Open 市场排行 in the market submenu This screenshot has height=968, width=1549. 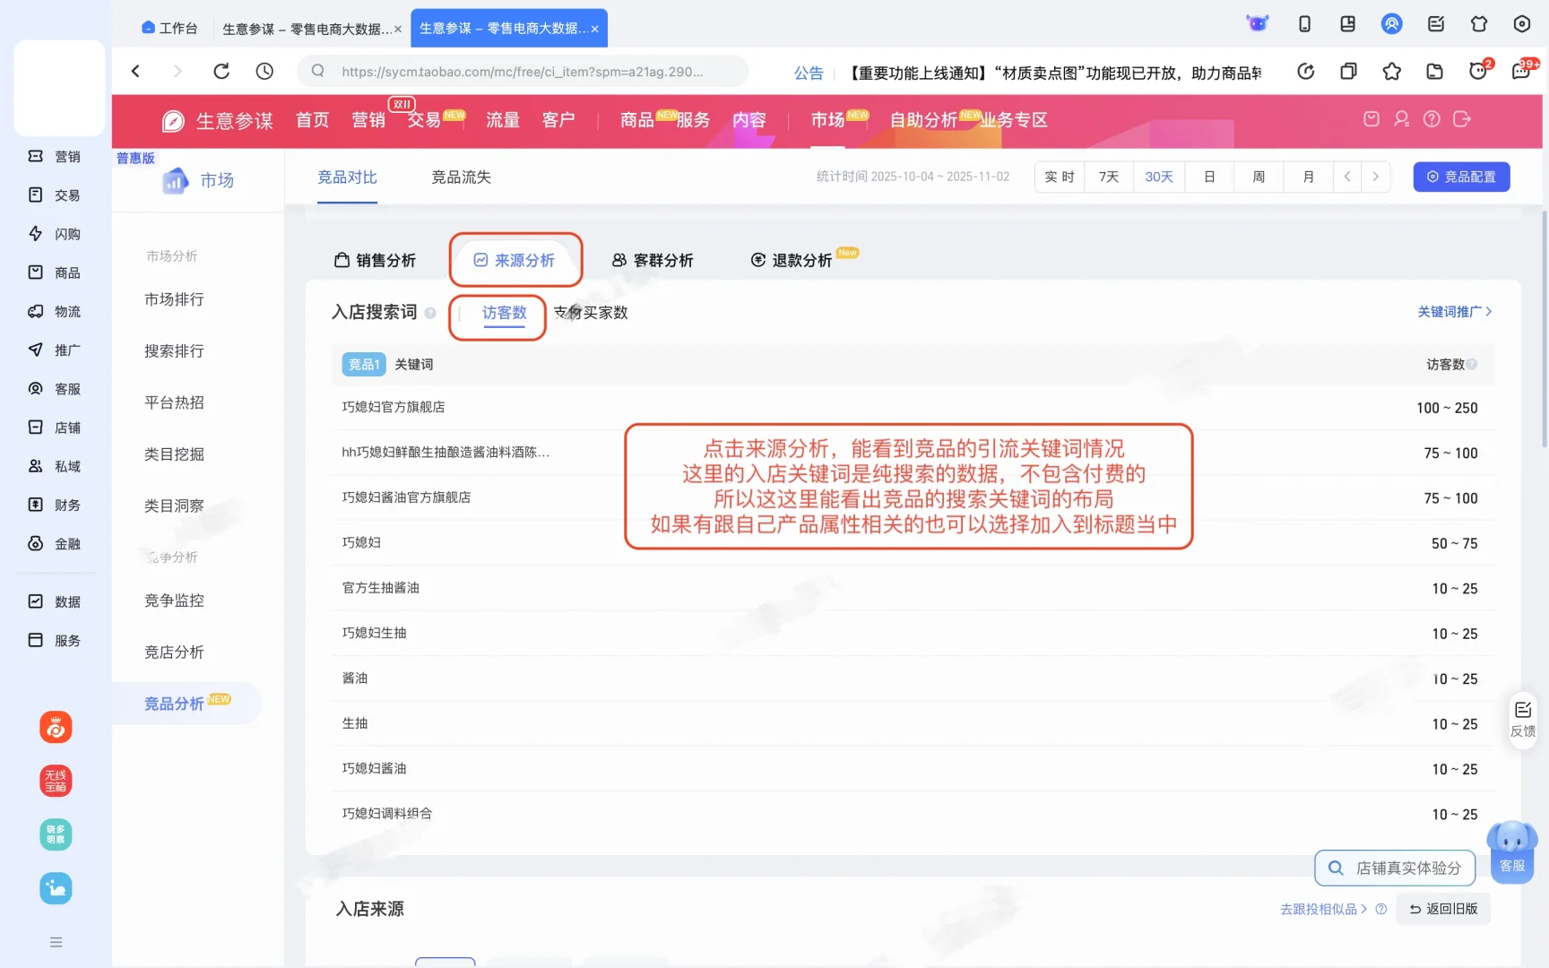[x=174, y=299]
